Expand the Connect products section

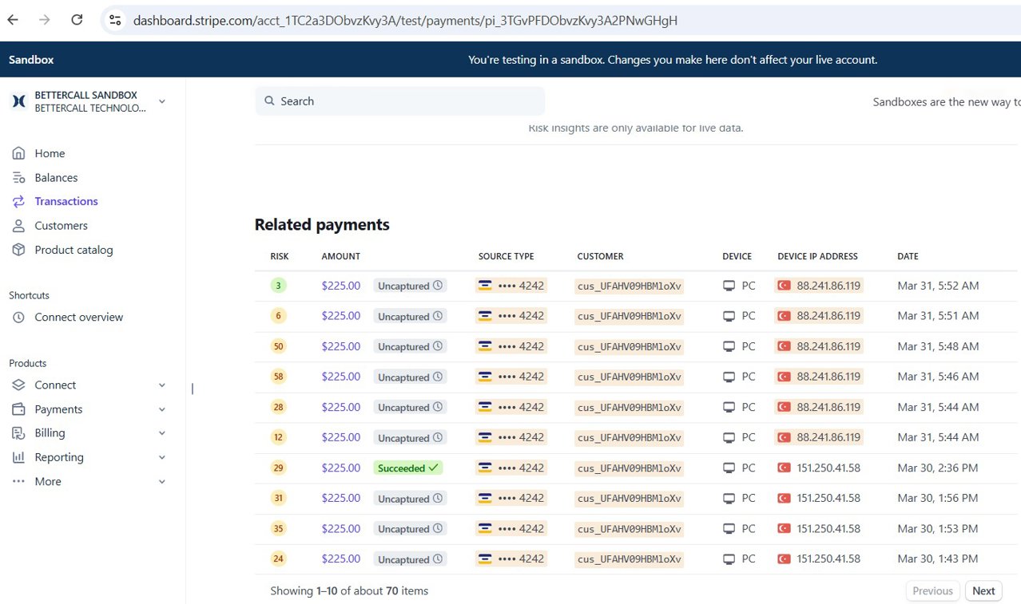[x=162, y=385]
